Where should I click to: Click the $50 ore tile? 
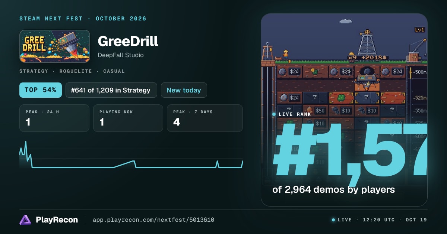[x=316, y=111]
